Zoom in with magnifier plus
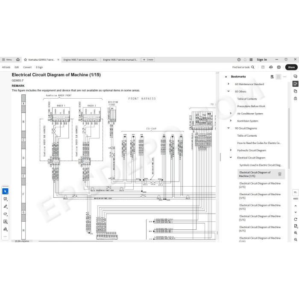This screenshot has width=299, height=299. coord(296,233)
